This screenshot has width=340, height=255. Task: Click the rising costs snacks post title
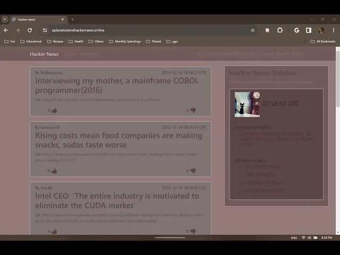point(118,140)
